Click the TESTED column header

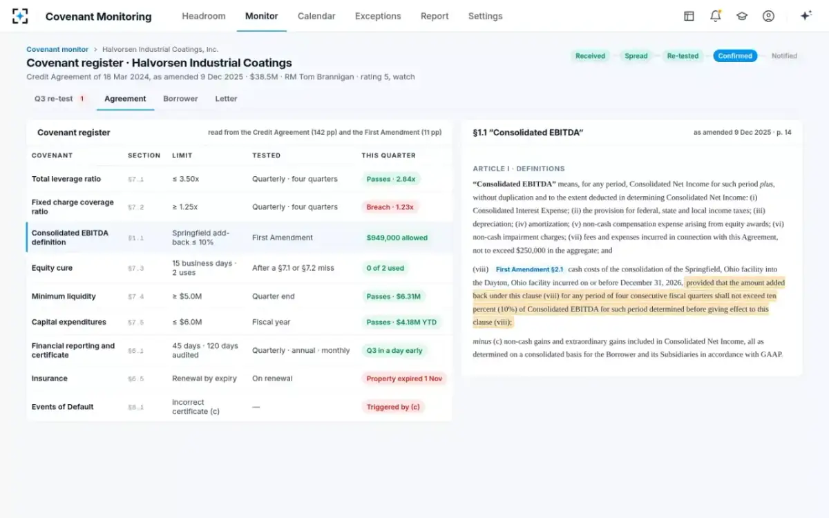tap(267, 155)
